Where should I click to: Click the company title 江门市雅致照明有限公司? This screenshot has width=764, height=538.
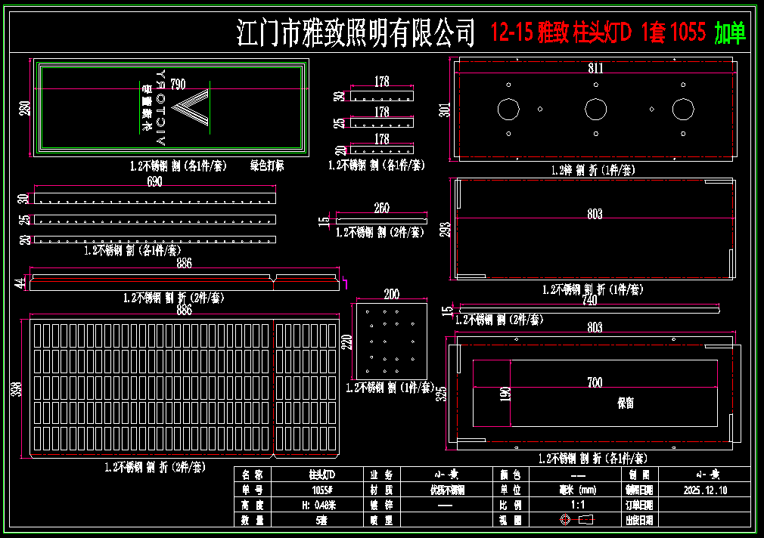pyautogui.click(x=356, y=34)
